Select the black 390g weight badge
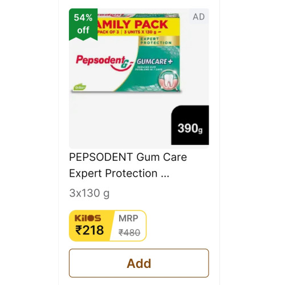285x285 pixels. [x=190, y=125]
